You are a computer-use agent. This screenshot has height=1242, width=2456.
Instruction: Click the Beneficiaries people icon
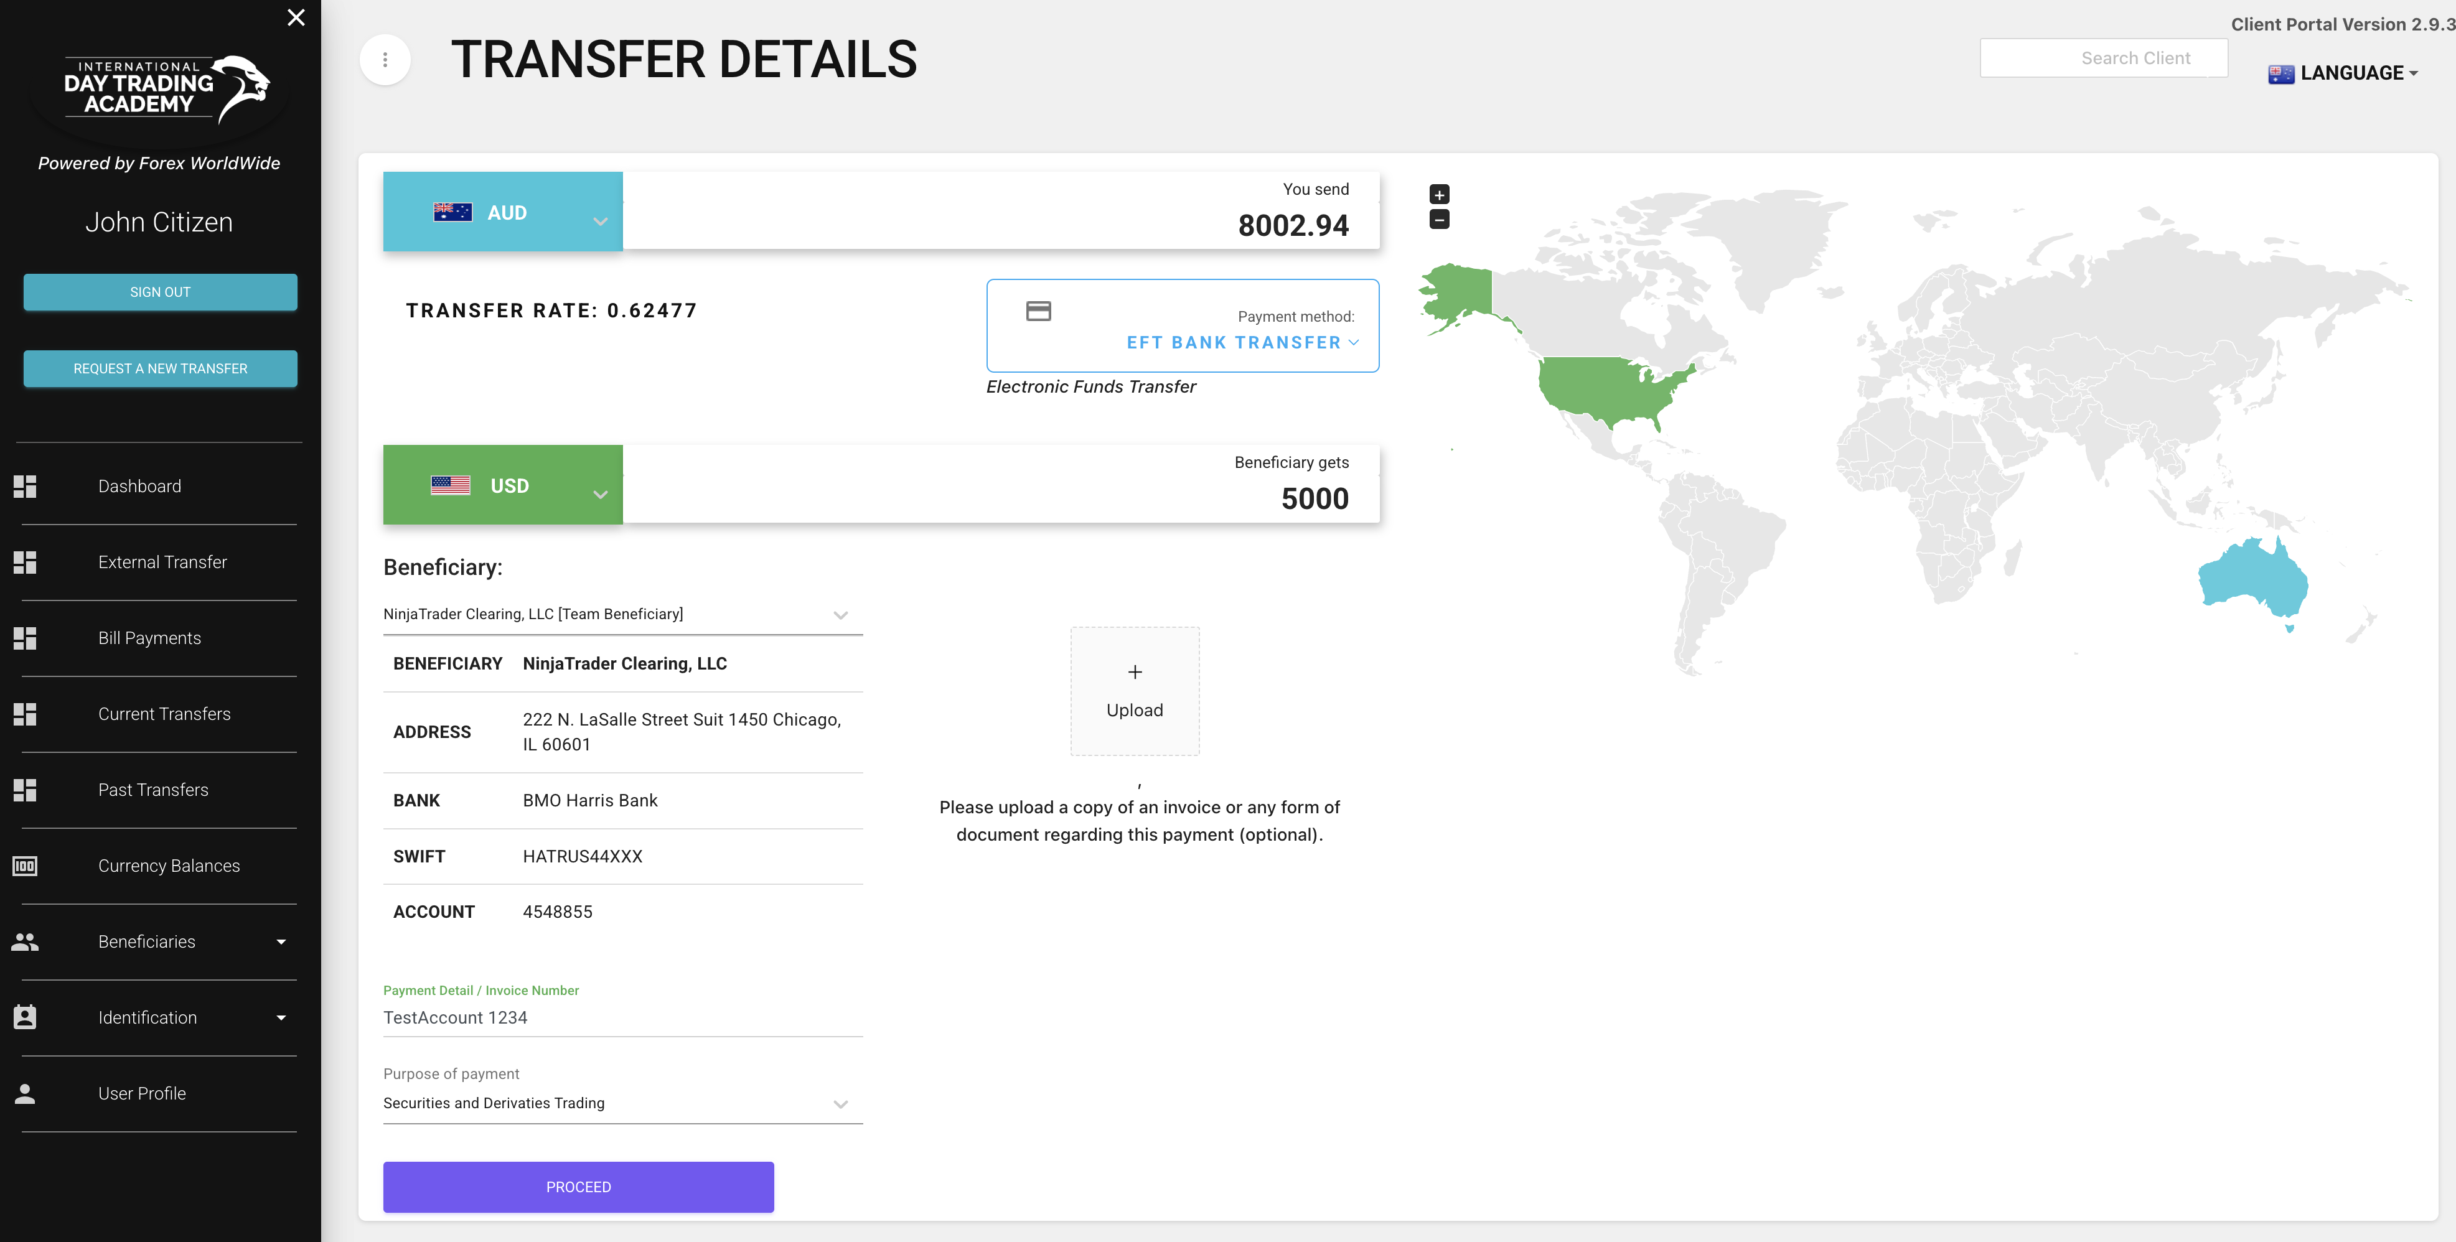click(25, 941)
